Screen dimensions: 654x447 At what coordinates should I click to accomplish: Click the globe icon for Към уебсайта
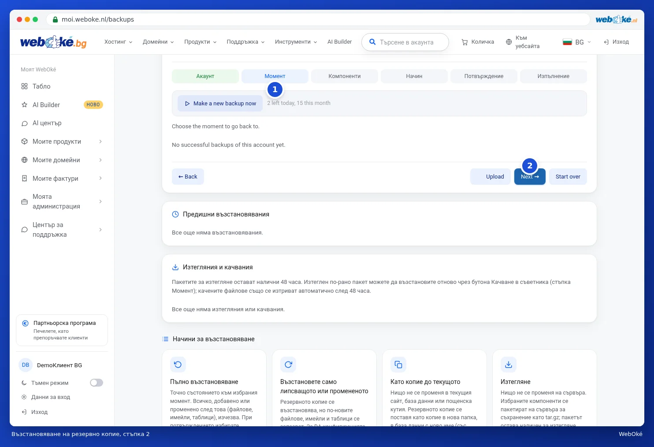click(x=509, y=42)
